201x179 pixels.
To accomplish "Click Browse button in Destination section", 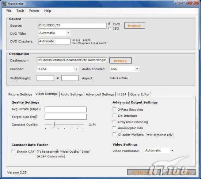I will [120, 60].
